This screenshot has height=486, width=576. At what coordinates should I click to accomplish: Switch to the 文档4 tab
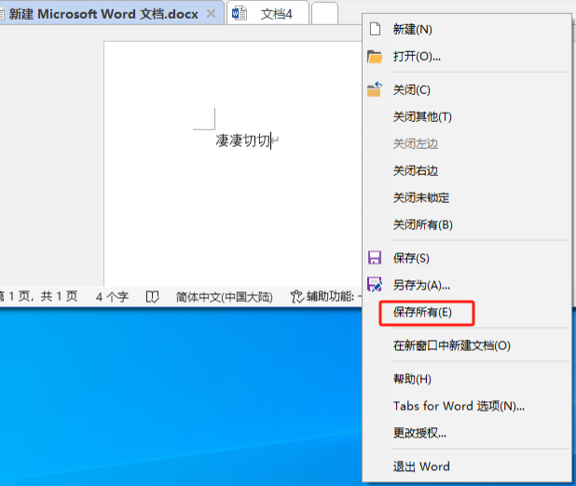click(267, 13)
